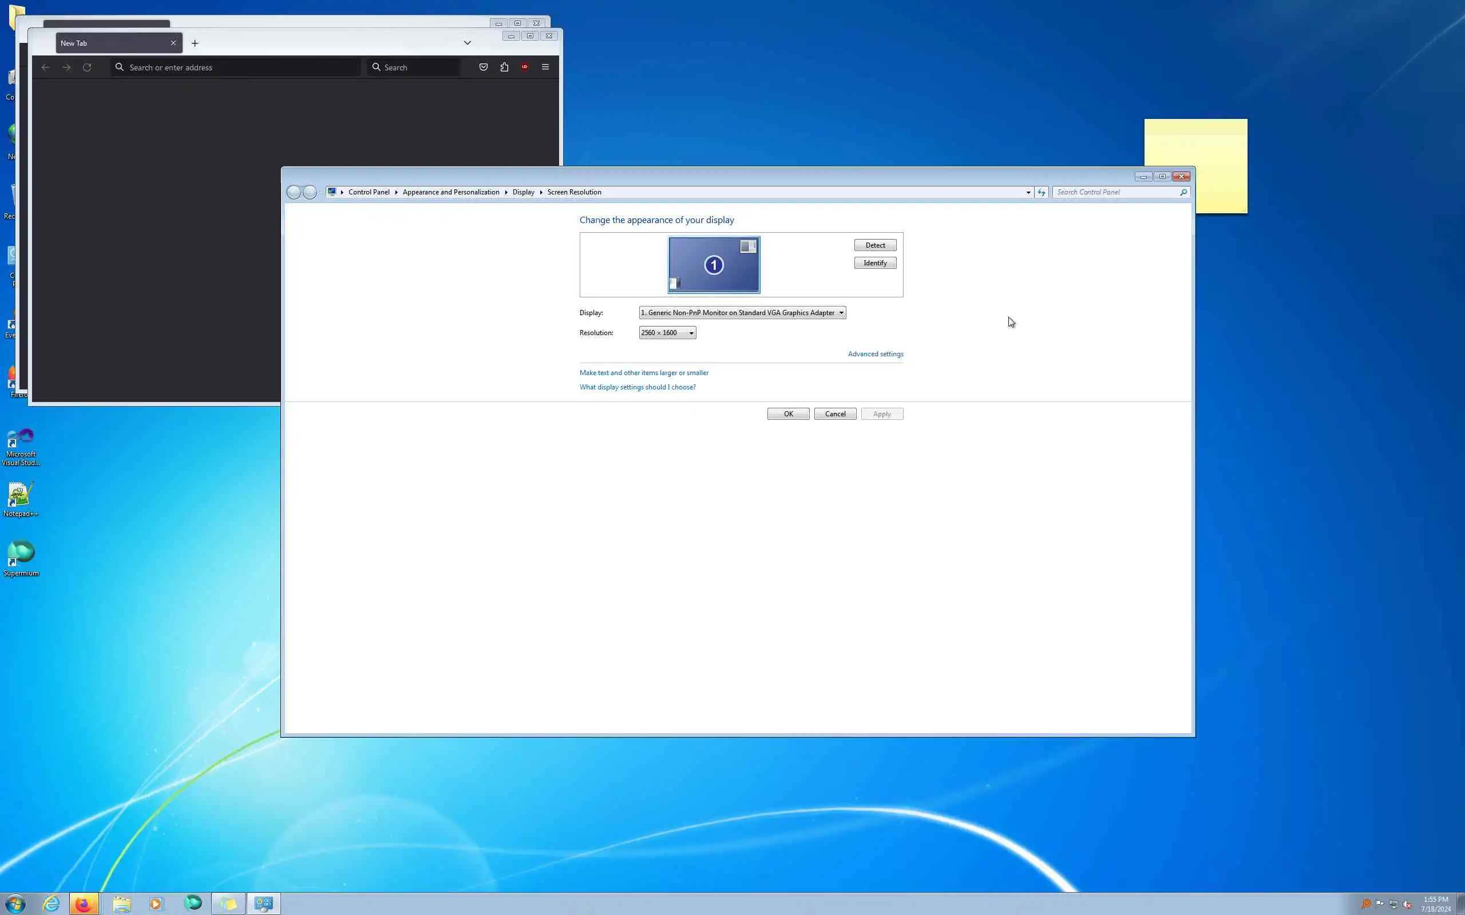Click the uBlock Origin toolbar icon
The height and width of the screenshot is (915, 1465).
(524, 67)
